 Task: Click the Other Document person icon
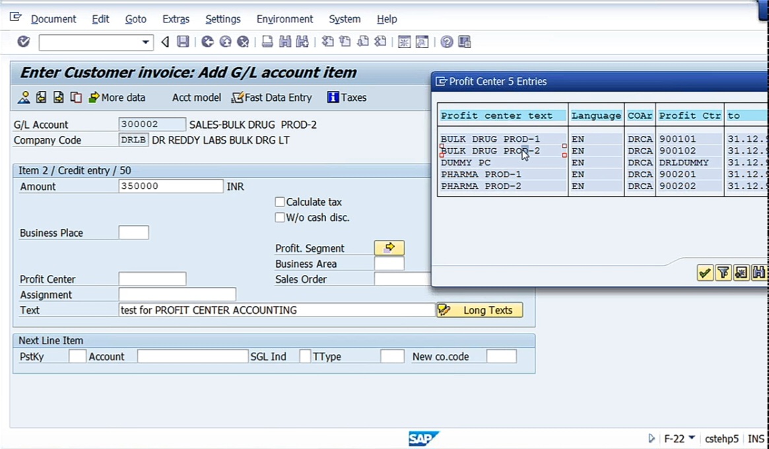[x=24, y=98]
